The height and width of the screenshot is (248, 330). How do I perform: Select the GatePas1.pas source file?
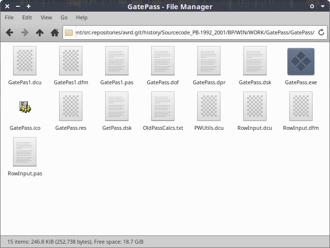point(117,62)
